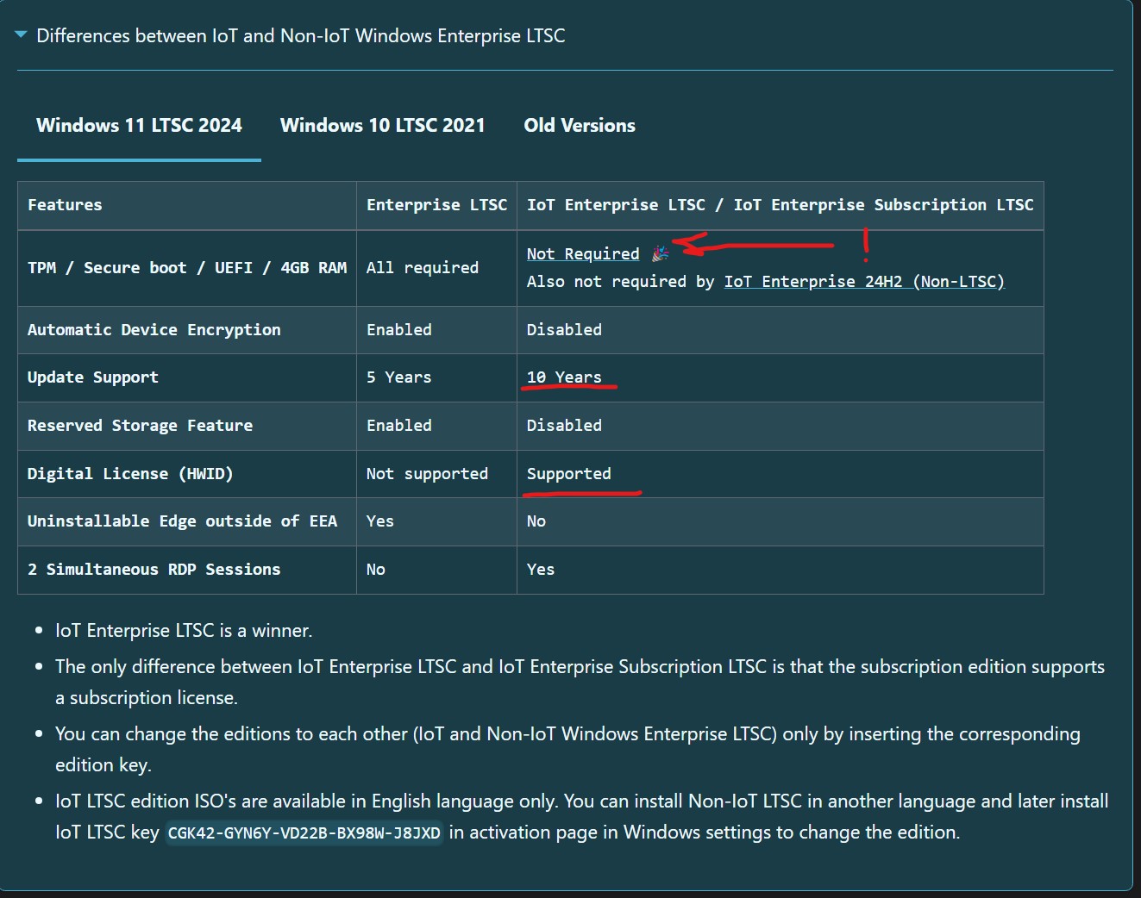
Task: Click the 'Enterprise LTSC' column header
Action: point(436,205)
